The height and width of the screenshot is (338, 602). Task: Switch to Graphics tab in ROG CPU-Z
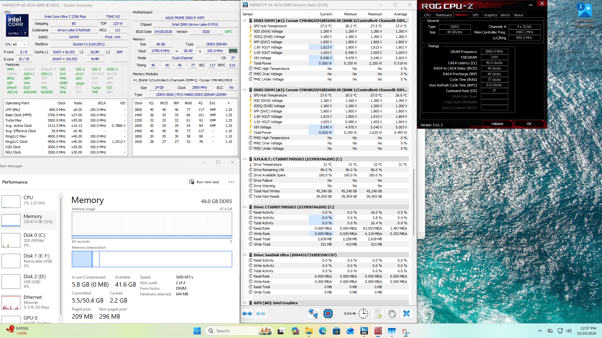click(490, 15)
